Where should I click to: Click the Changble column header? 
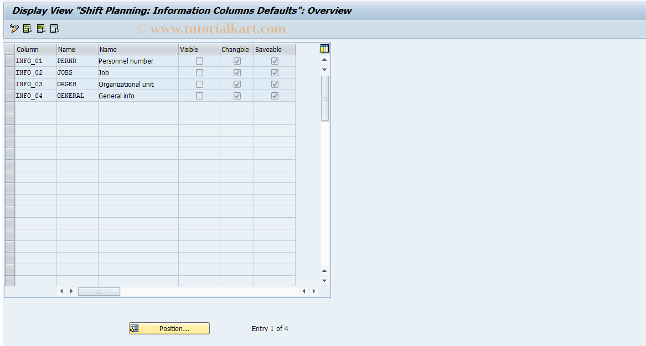click(237, 49)
